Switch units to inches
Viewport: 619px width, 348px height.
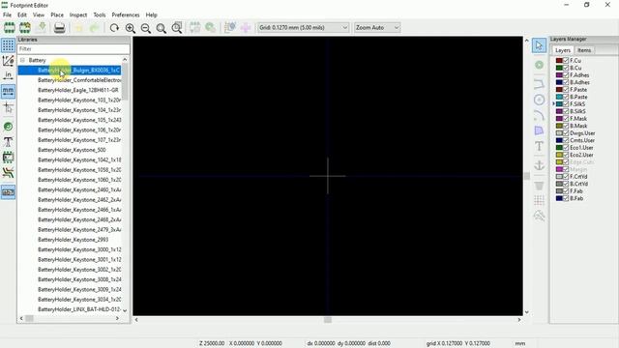8,75
